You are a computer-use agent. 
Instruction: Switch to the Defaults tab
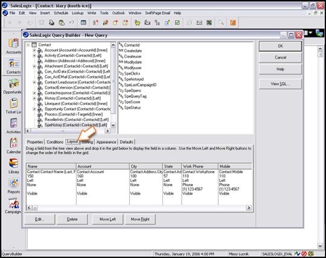pos(126,142)
